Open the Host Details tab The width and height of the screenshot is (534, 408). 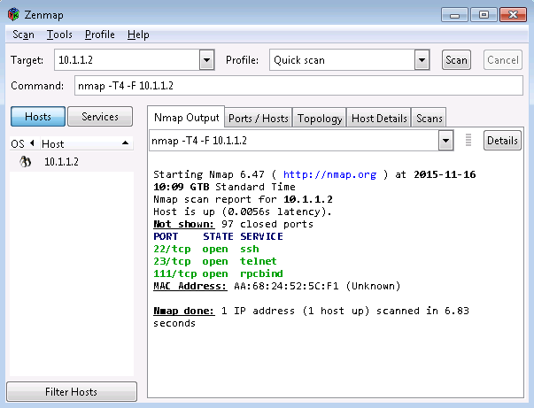pyautogui.click(x=379, y=119)
